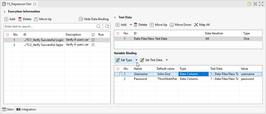
Task: Move the selected test case up
Action: 43,19
